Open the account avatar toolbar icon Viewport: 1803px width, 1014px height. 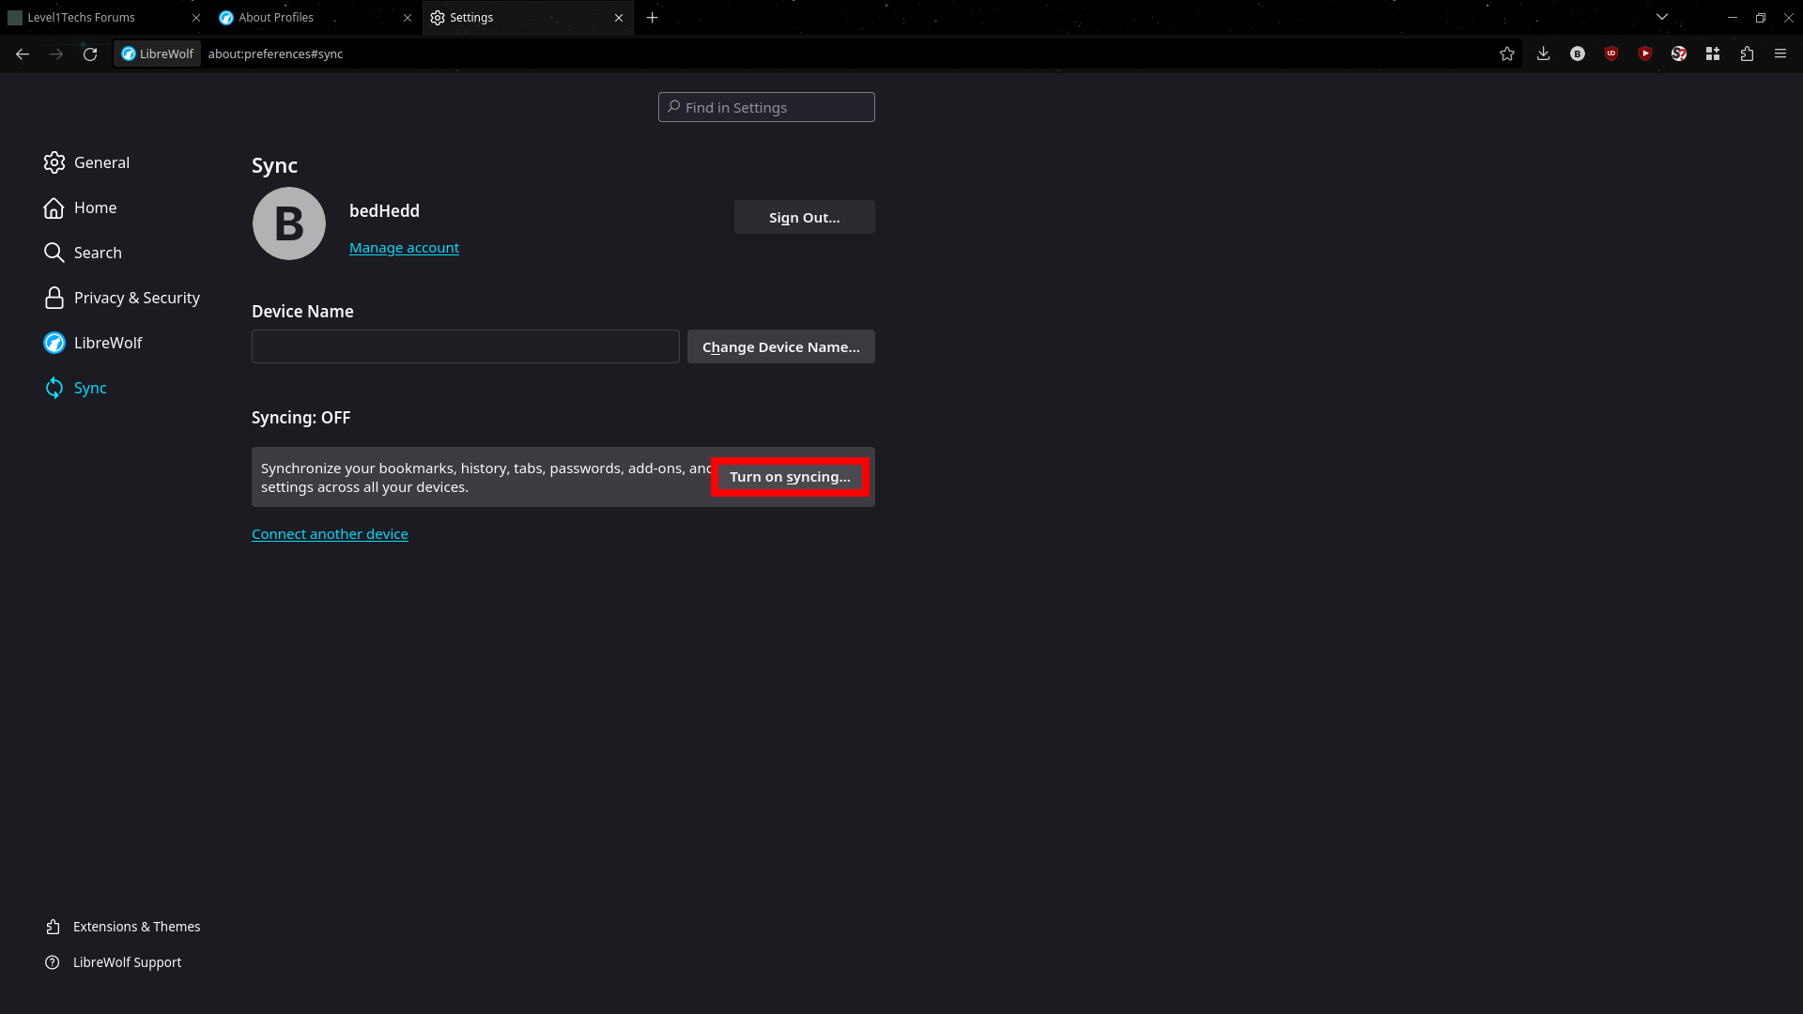(x=1578, y=54)
